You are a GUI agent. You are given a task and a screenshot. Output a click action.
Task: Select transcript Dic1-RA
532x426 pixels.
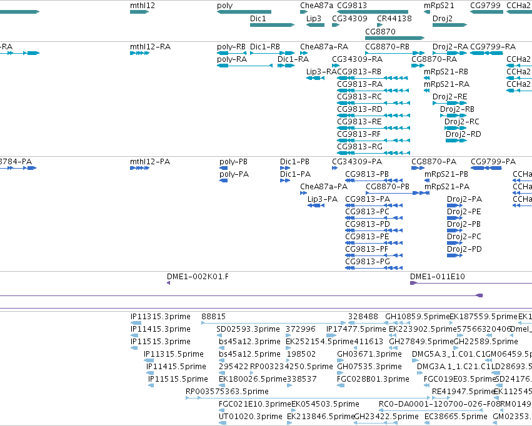click(293, 59)
